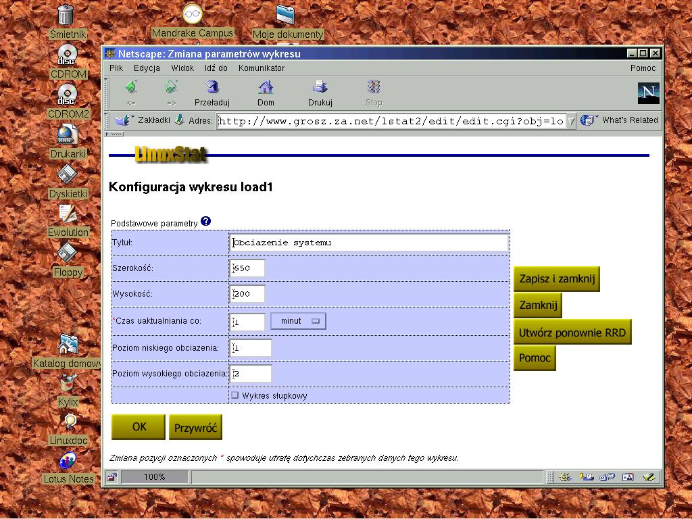Click into the Tytuł text field
692x519 pixels.
point(369,243)
